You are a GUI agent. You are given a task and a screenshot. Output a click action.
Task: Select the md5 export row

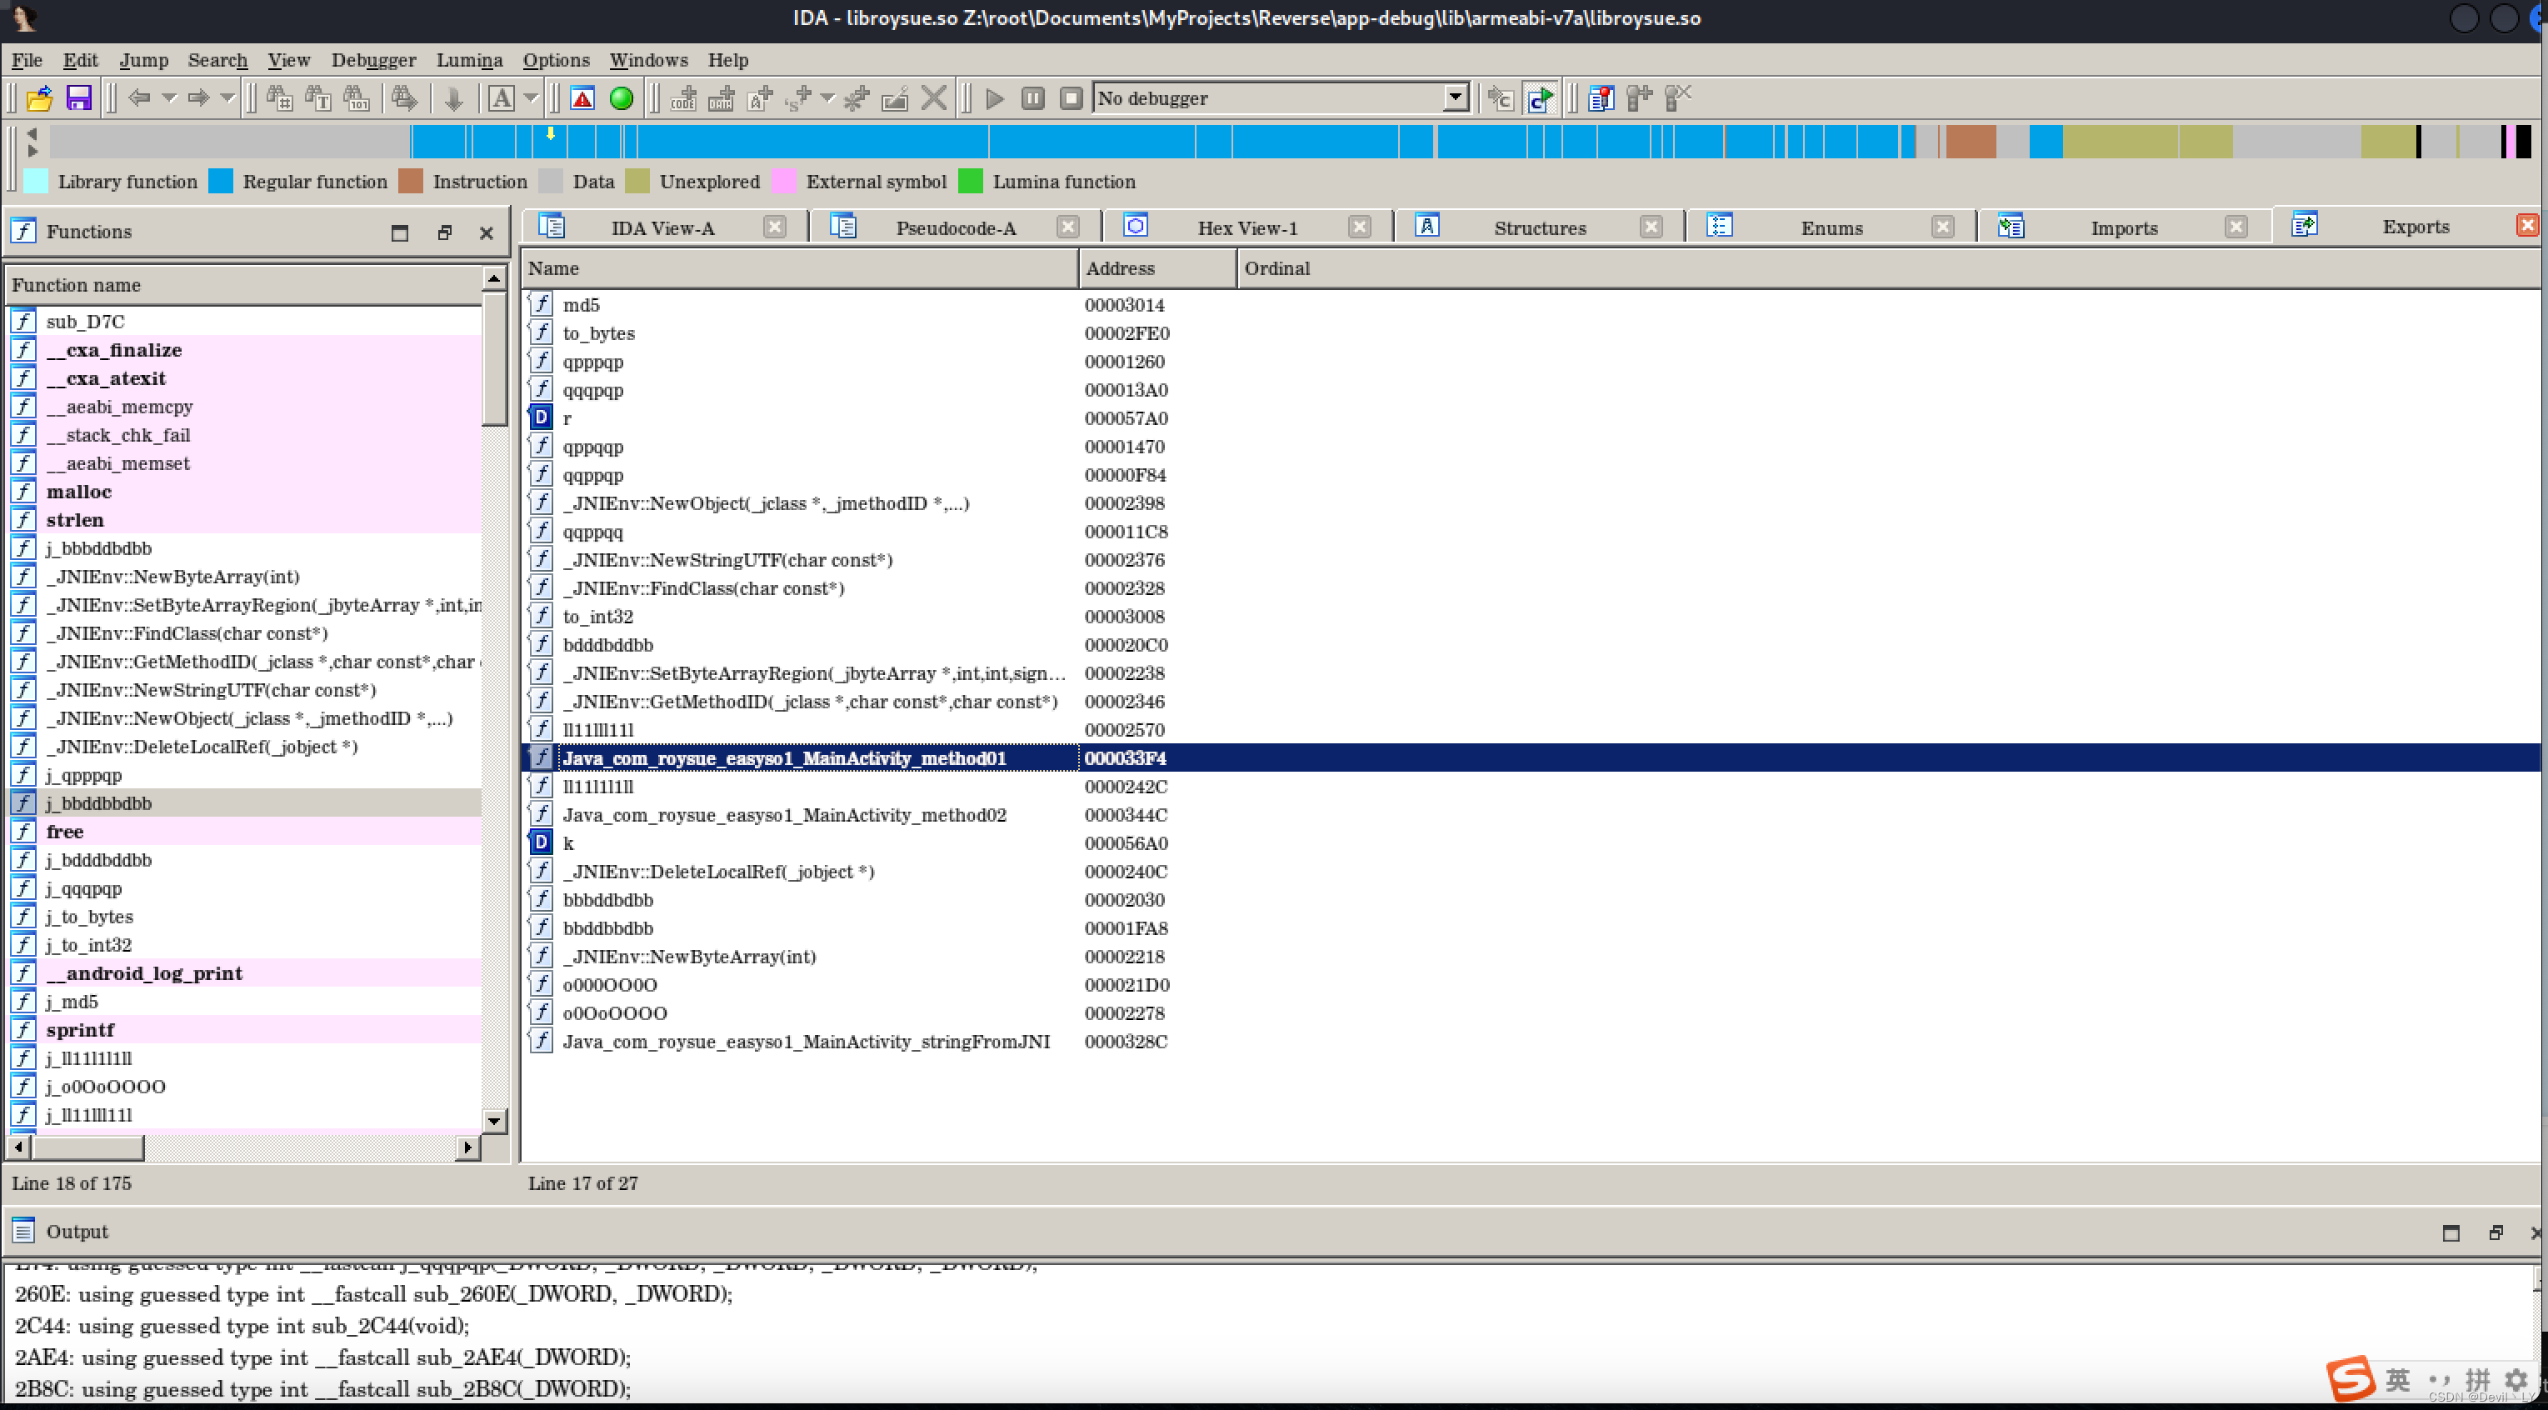1530,305
